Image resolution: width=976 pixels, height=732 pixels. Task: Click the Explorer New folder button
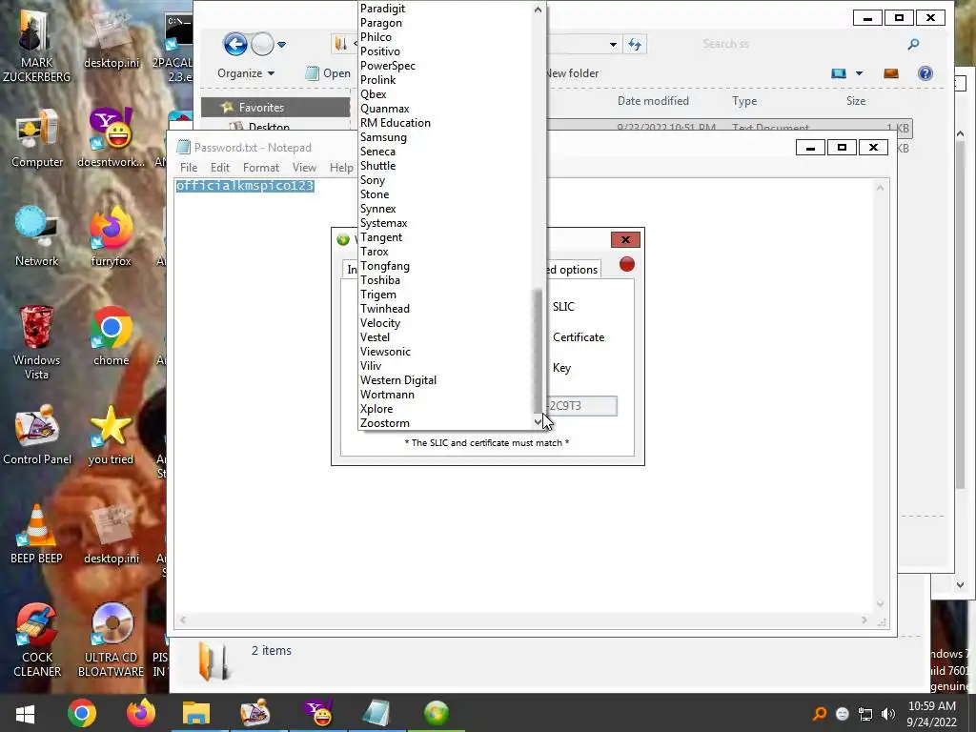[572, 73]
